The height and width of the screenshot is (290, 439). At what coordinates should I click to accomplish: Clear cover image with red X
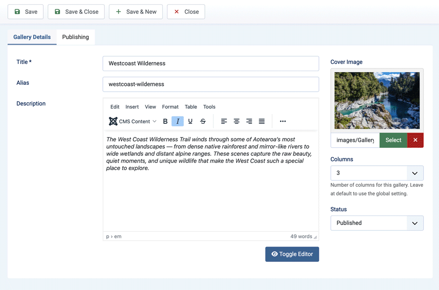point(415,140)
